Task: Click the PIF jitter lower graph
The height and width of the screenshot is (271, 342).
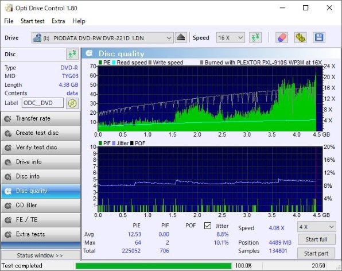Action: (210, 179)
